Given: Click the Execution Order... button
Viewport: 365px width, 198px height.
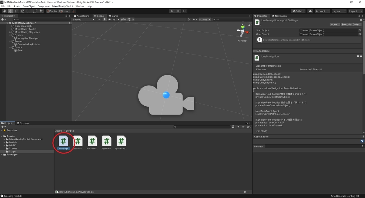Looking at the screenshot, I should tap(351, 25).
